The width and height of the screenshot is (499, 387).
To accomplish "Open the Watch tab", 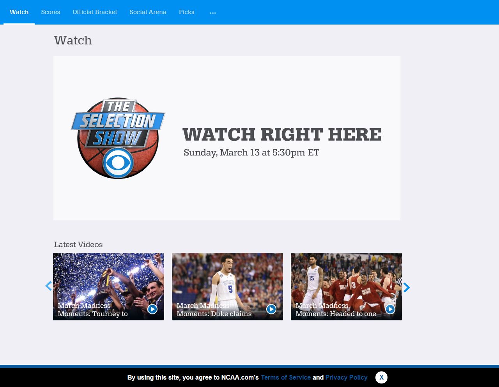I will [19, 12].
